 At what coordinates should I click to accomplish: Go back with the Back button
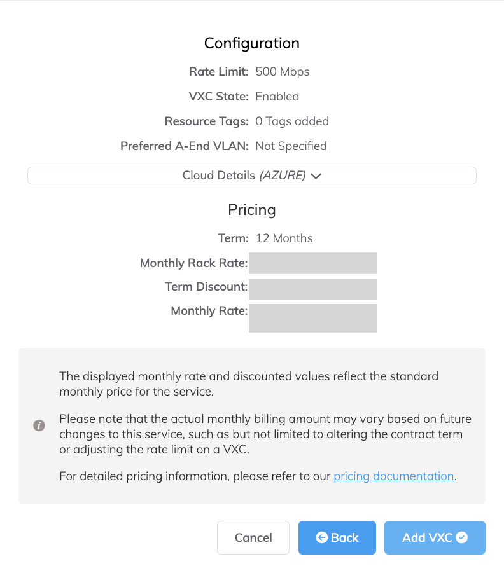coord(337,538)
